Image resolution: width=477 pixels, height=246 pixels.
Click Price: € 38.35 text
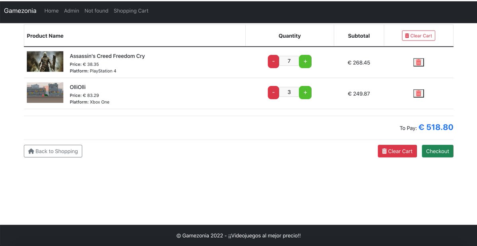coord(84,64)
